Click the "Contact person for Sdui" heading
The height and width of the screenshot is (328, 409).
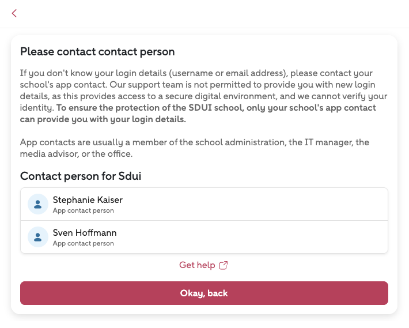tap(81, 176)
